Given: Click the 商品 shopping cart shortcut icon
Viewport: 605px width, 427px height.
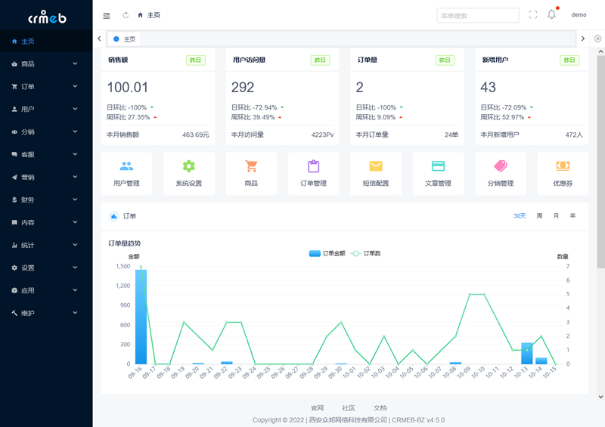Looking at the screenshot, I should (251, 166).
